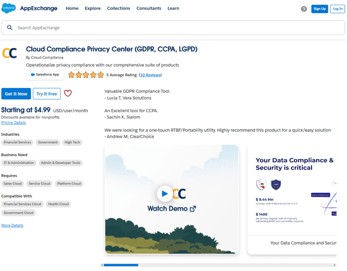This screenshot has height=271, width=347.
Task: Select the Admin & Developer Tools tag
Action: pos(61,163)
